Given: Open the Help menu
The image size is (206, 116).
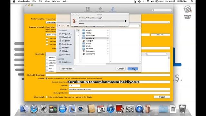Looking at the screenshot, I should [x=65, y=1].
